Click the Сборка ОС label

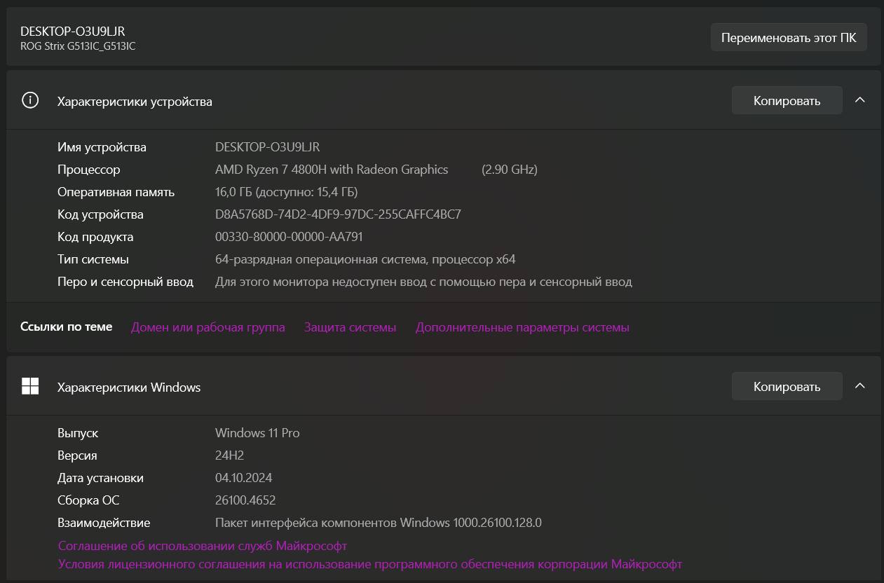[x=88, y=500]
